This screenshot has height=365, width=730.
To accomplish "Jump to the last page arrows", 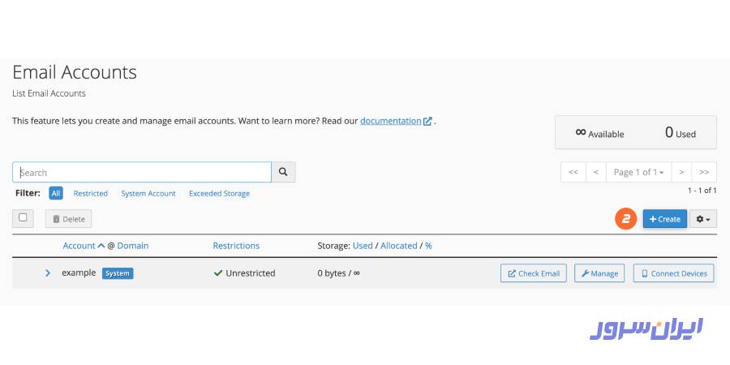I will [704, 172].
